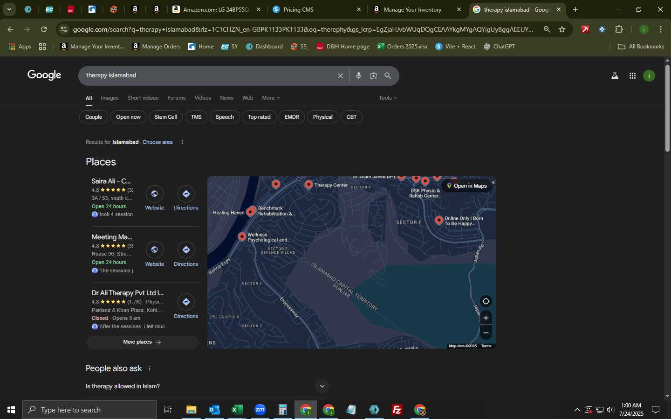The width and height of the screenshot is (671, 419).
Task: Open the Google apps grid
Action: click(x=632, y=76)
